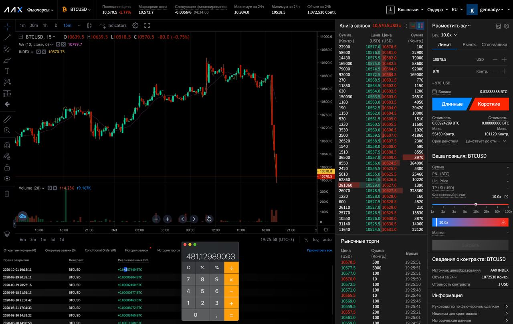This screenshot has width=513, height=324.
Task: Toggle lock all drawing tools
Action: [7, 168]
